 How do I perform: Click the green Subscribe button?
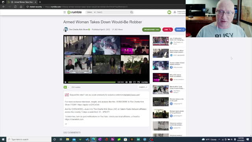[151, 30]
